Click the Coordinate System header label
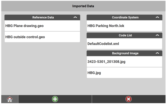167x105 pixels. 125,18
